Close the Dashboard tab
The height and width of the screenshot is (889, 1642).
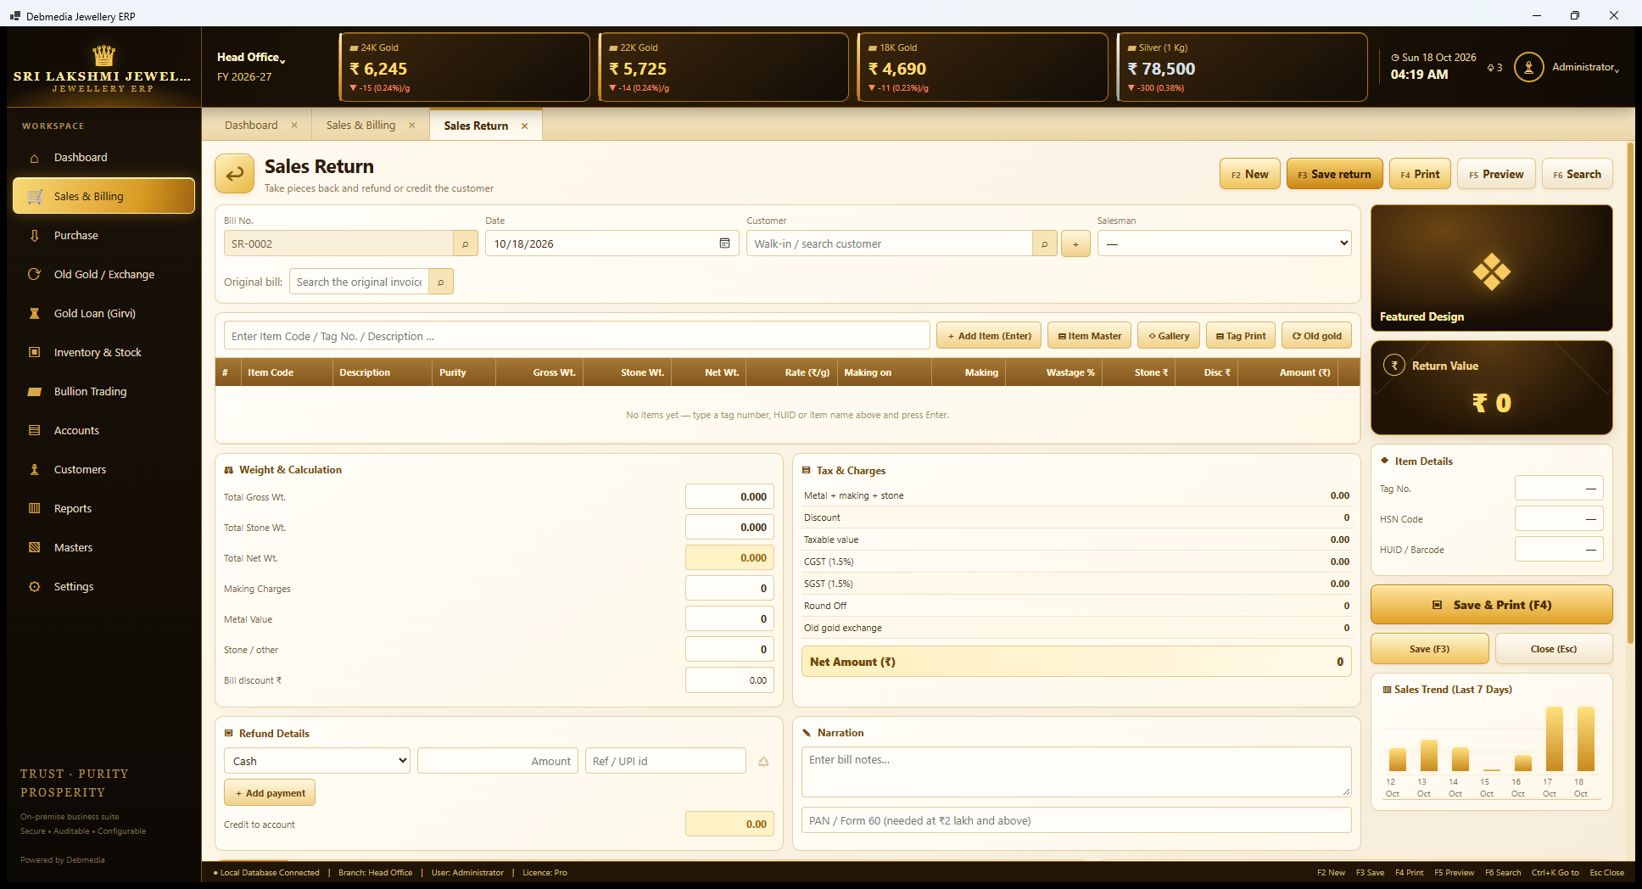[x=294, y=125]
